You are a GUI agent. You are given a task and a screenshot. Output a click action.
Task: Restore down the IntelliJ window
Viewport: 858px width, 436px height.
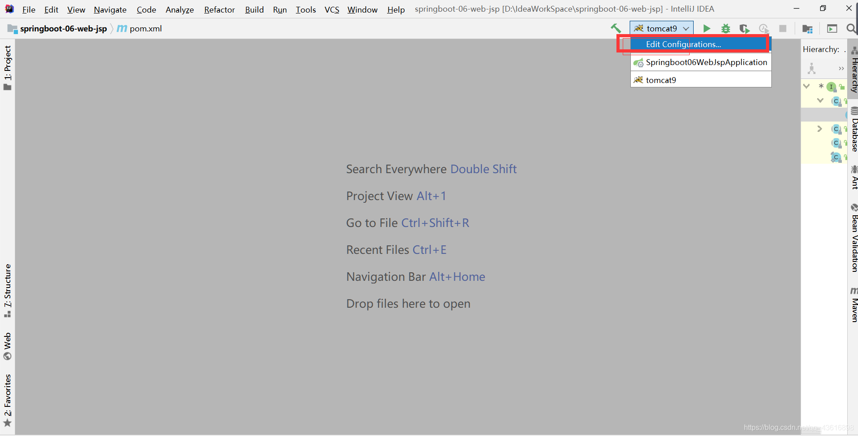(823, 9)
